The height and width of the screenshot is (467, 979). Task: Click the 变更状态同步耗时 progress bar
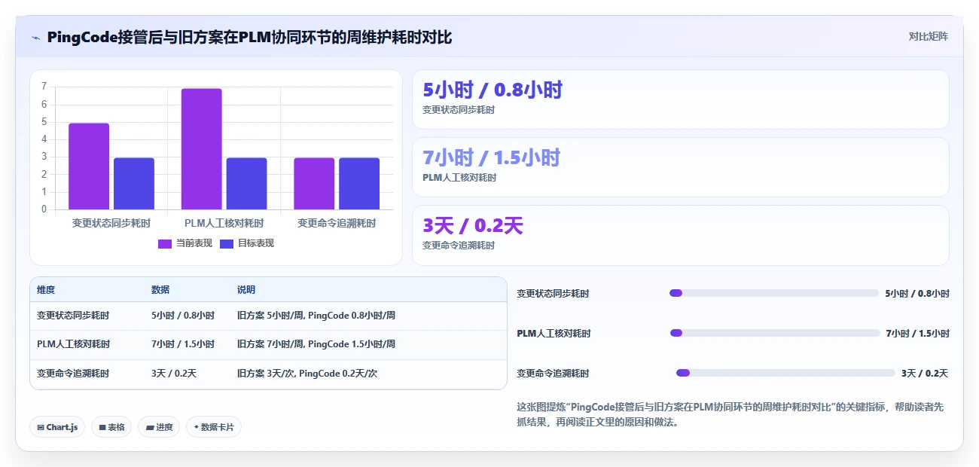(x=774, y=293)
